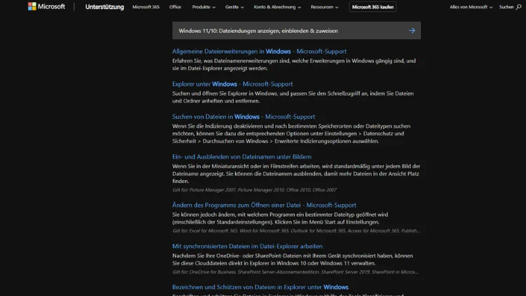Viewport: 526px width, 296px height.
Task: Click the 'Gilt für: Picture Manager 2007' text
Action: point(255,190)
